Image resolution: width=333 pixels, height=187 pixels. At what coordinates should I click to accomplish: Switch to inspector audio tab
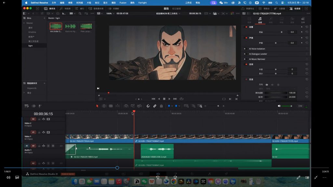point(260,20)
